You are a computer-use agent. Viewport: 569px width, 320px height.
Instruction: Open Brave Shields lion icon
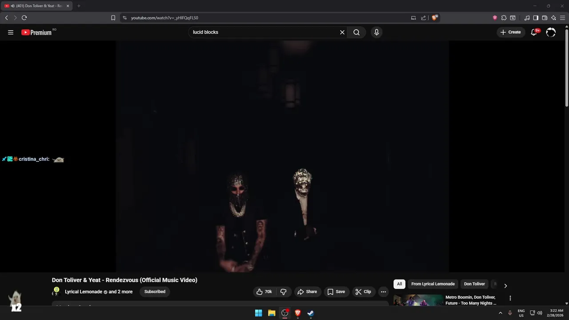435,18
